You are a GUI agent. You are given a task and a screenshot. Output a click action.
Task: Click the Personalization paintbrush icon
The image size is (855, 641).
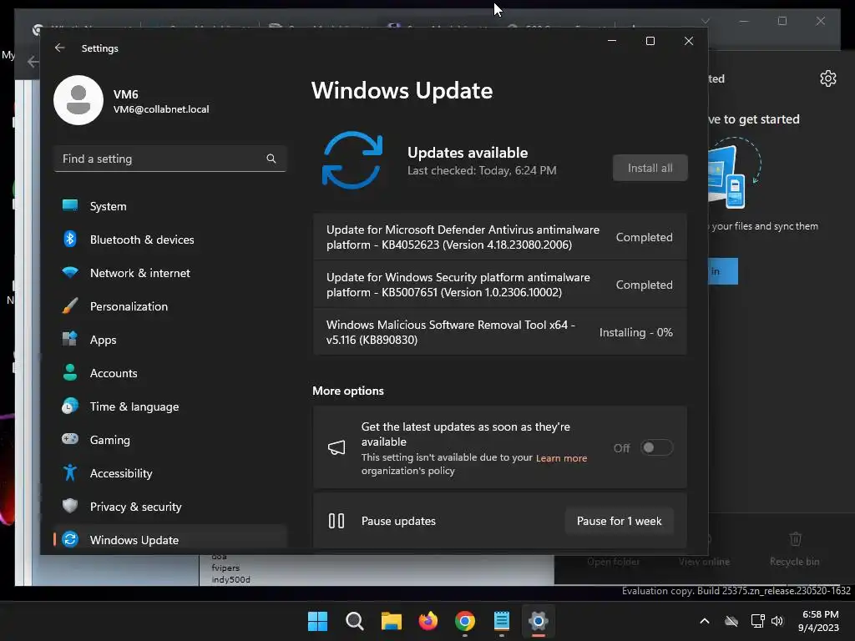(70, 305)
